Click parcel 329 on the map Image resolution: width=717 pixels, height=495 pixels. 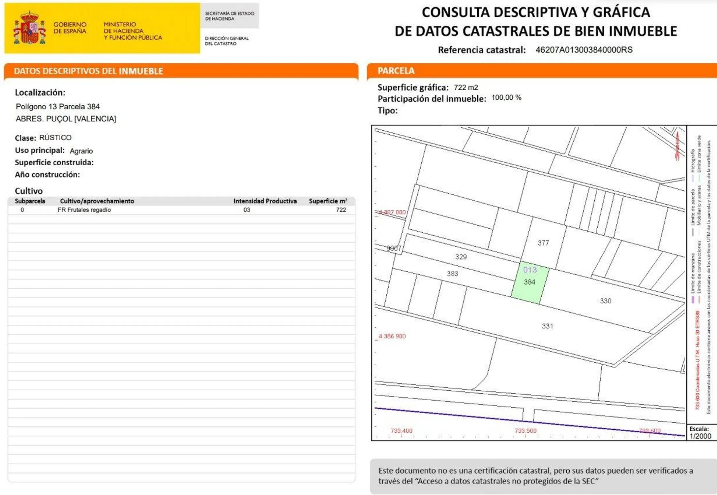click(461, 257)
